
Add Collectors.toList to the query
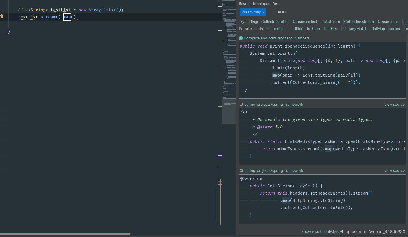275,22
